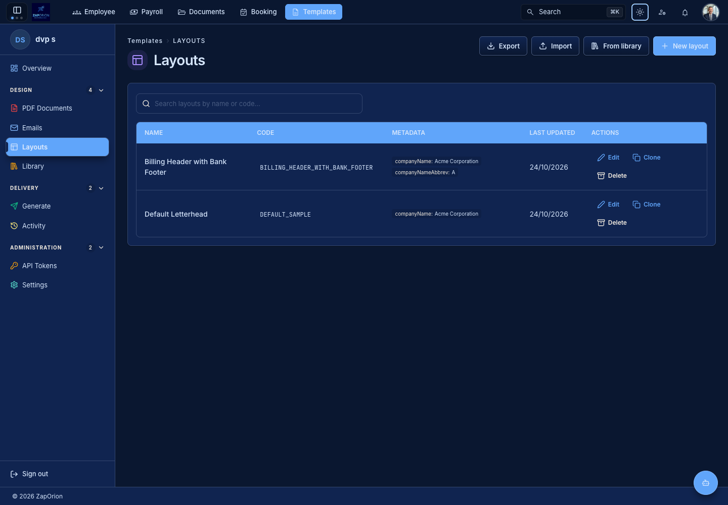Collapse the Design section
The image size is (728, 505).
pyautogui.click(x=101, y=90)
